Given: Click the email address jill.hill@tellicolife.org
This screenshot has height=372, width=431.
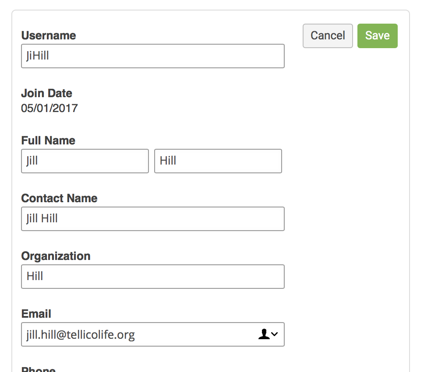Looking at the screenshot, I should [81, 335].
